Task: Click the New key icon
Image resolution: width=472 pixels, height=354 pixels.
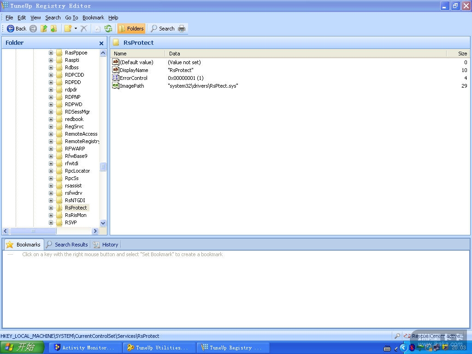Action: 68,29
